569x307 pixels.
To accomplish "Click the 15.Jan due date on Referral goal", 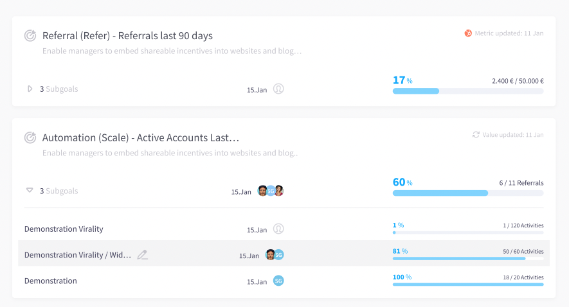I will 257,90.
